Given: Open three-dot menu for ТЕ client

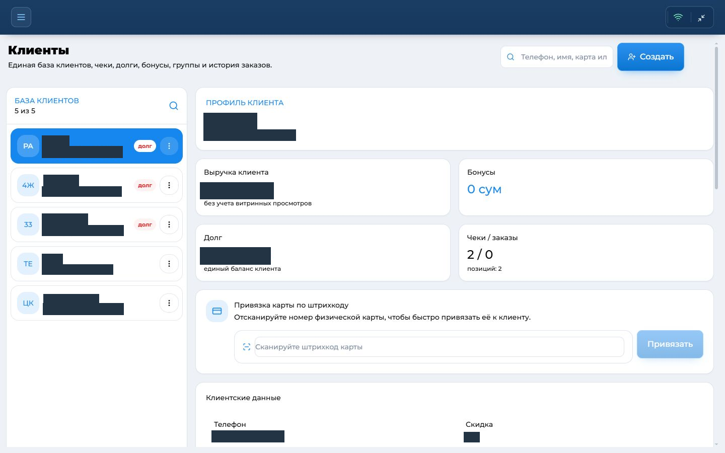Looking at the screenshot, I should (x=169, y=264).
